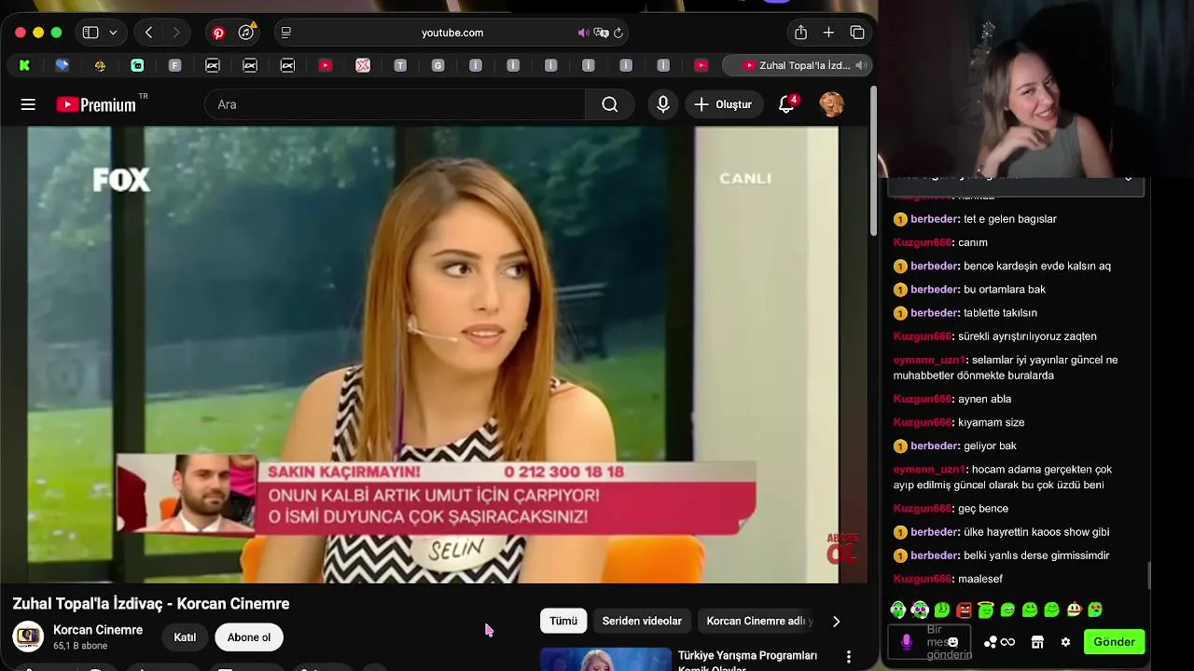Screen dimensions: 1194x671
Task: Focus the Ara search field
Action: tap(396, 104)
